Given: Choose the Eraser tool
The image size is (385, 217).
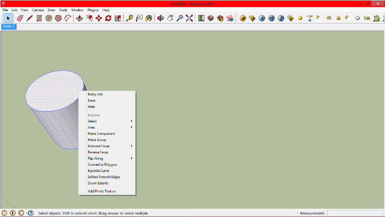Looking at the screenshot, I should point(20,18).
